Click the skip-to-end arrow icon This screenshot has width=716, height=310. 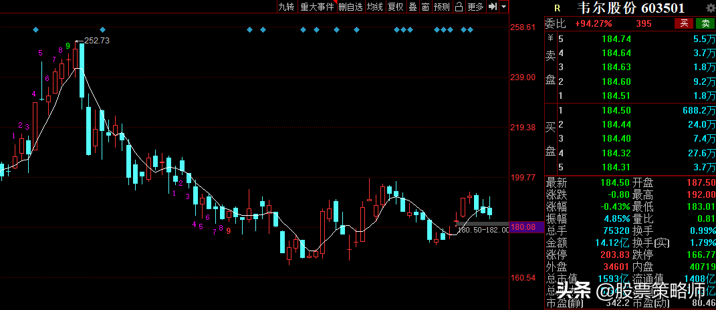[492, 7]
